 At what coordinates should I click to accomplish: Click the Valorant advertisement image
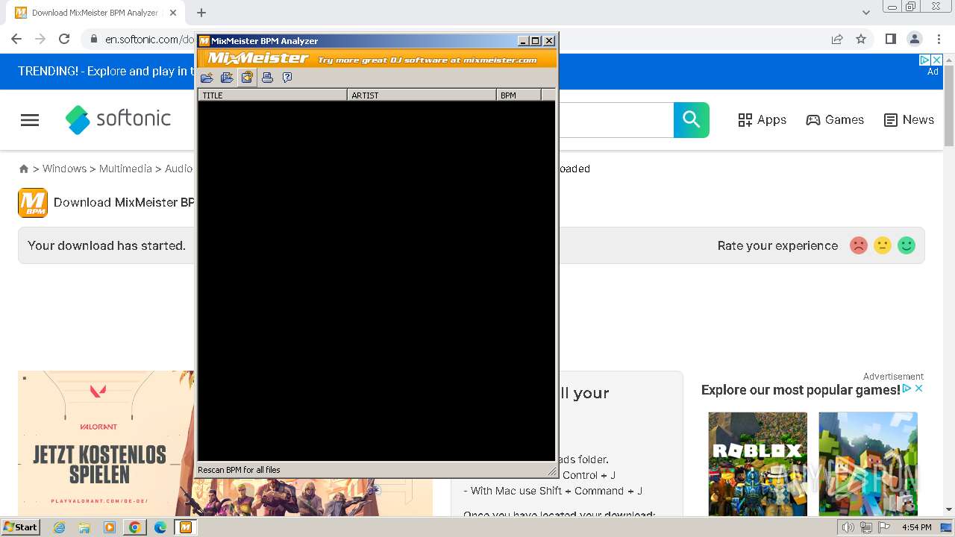click(106, 444)
